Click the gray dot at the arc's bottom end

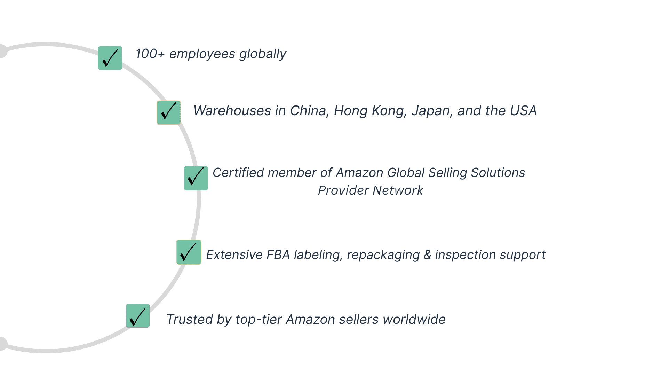[x=2, y=344]
